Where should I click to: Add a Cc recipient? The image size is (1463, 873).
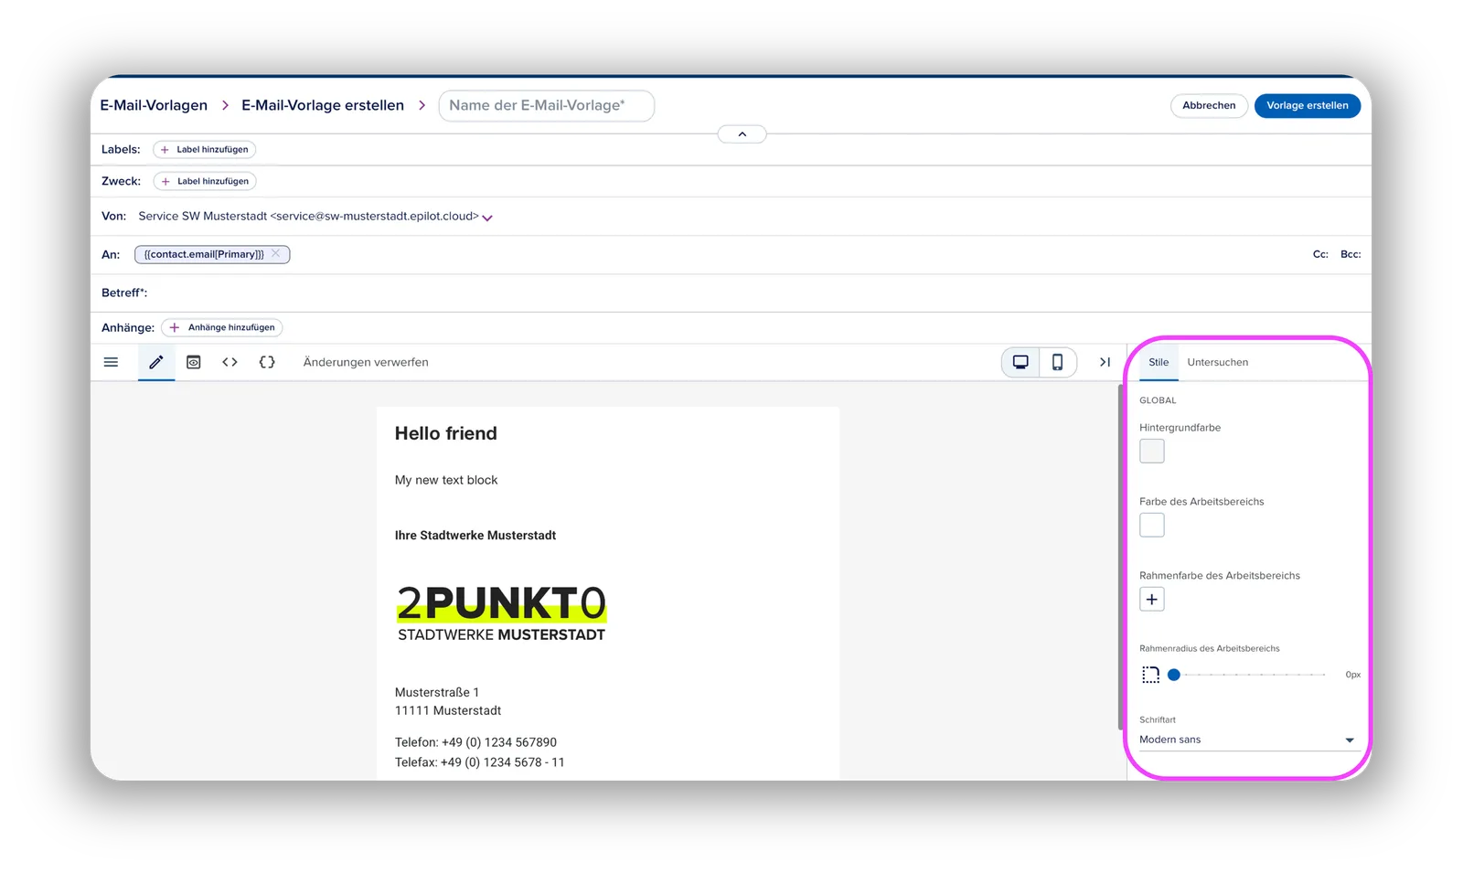[x=1320, y=254]
